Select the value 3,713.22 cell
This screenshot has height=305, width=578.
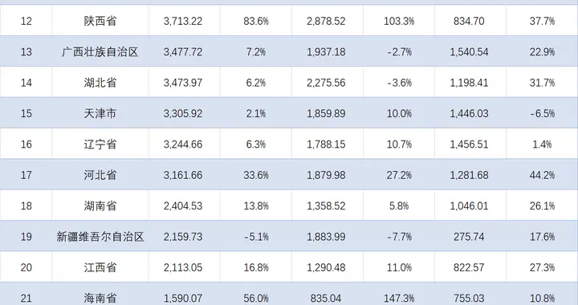point(183,21)
